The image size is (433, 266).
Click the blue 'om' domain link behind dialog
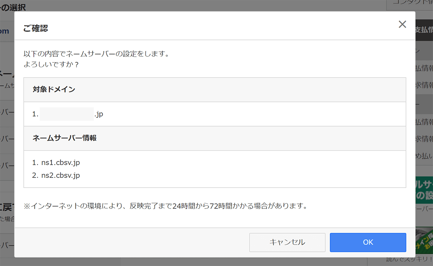click(4, 31)
